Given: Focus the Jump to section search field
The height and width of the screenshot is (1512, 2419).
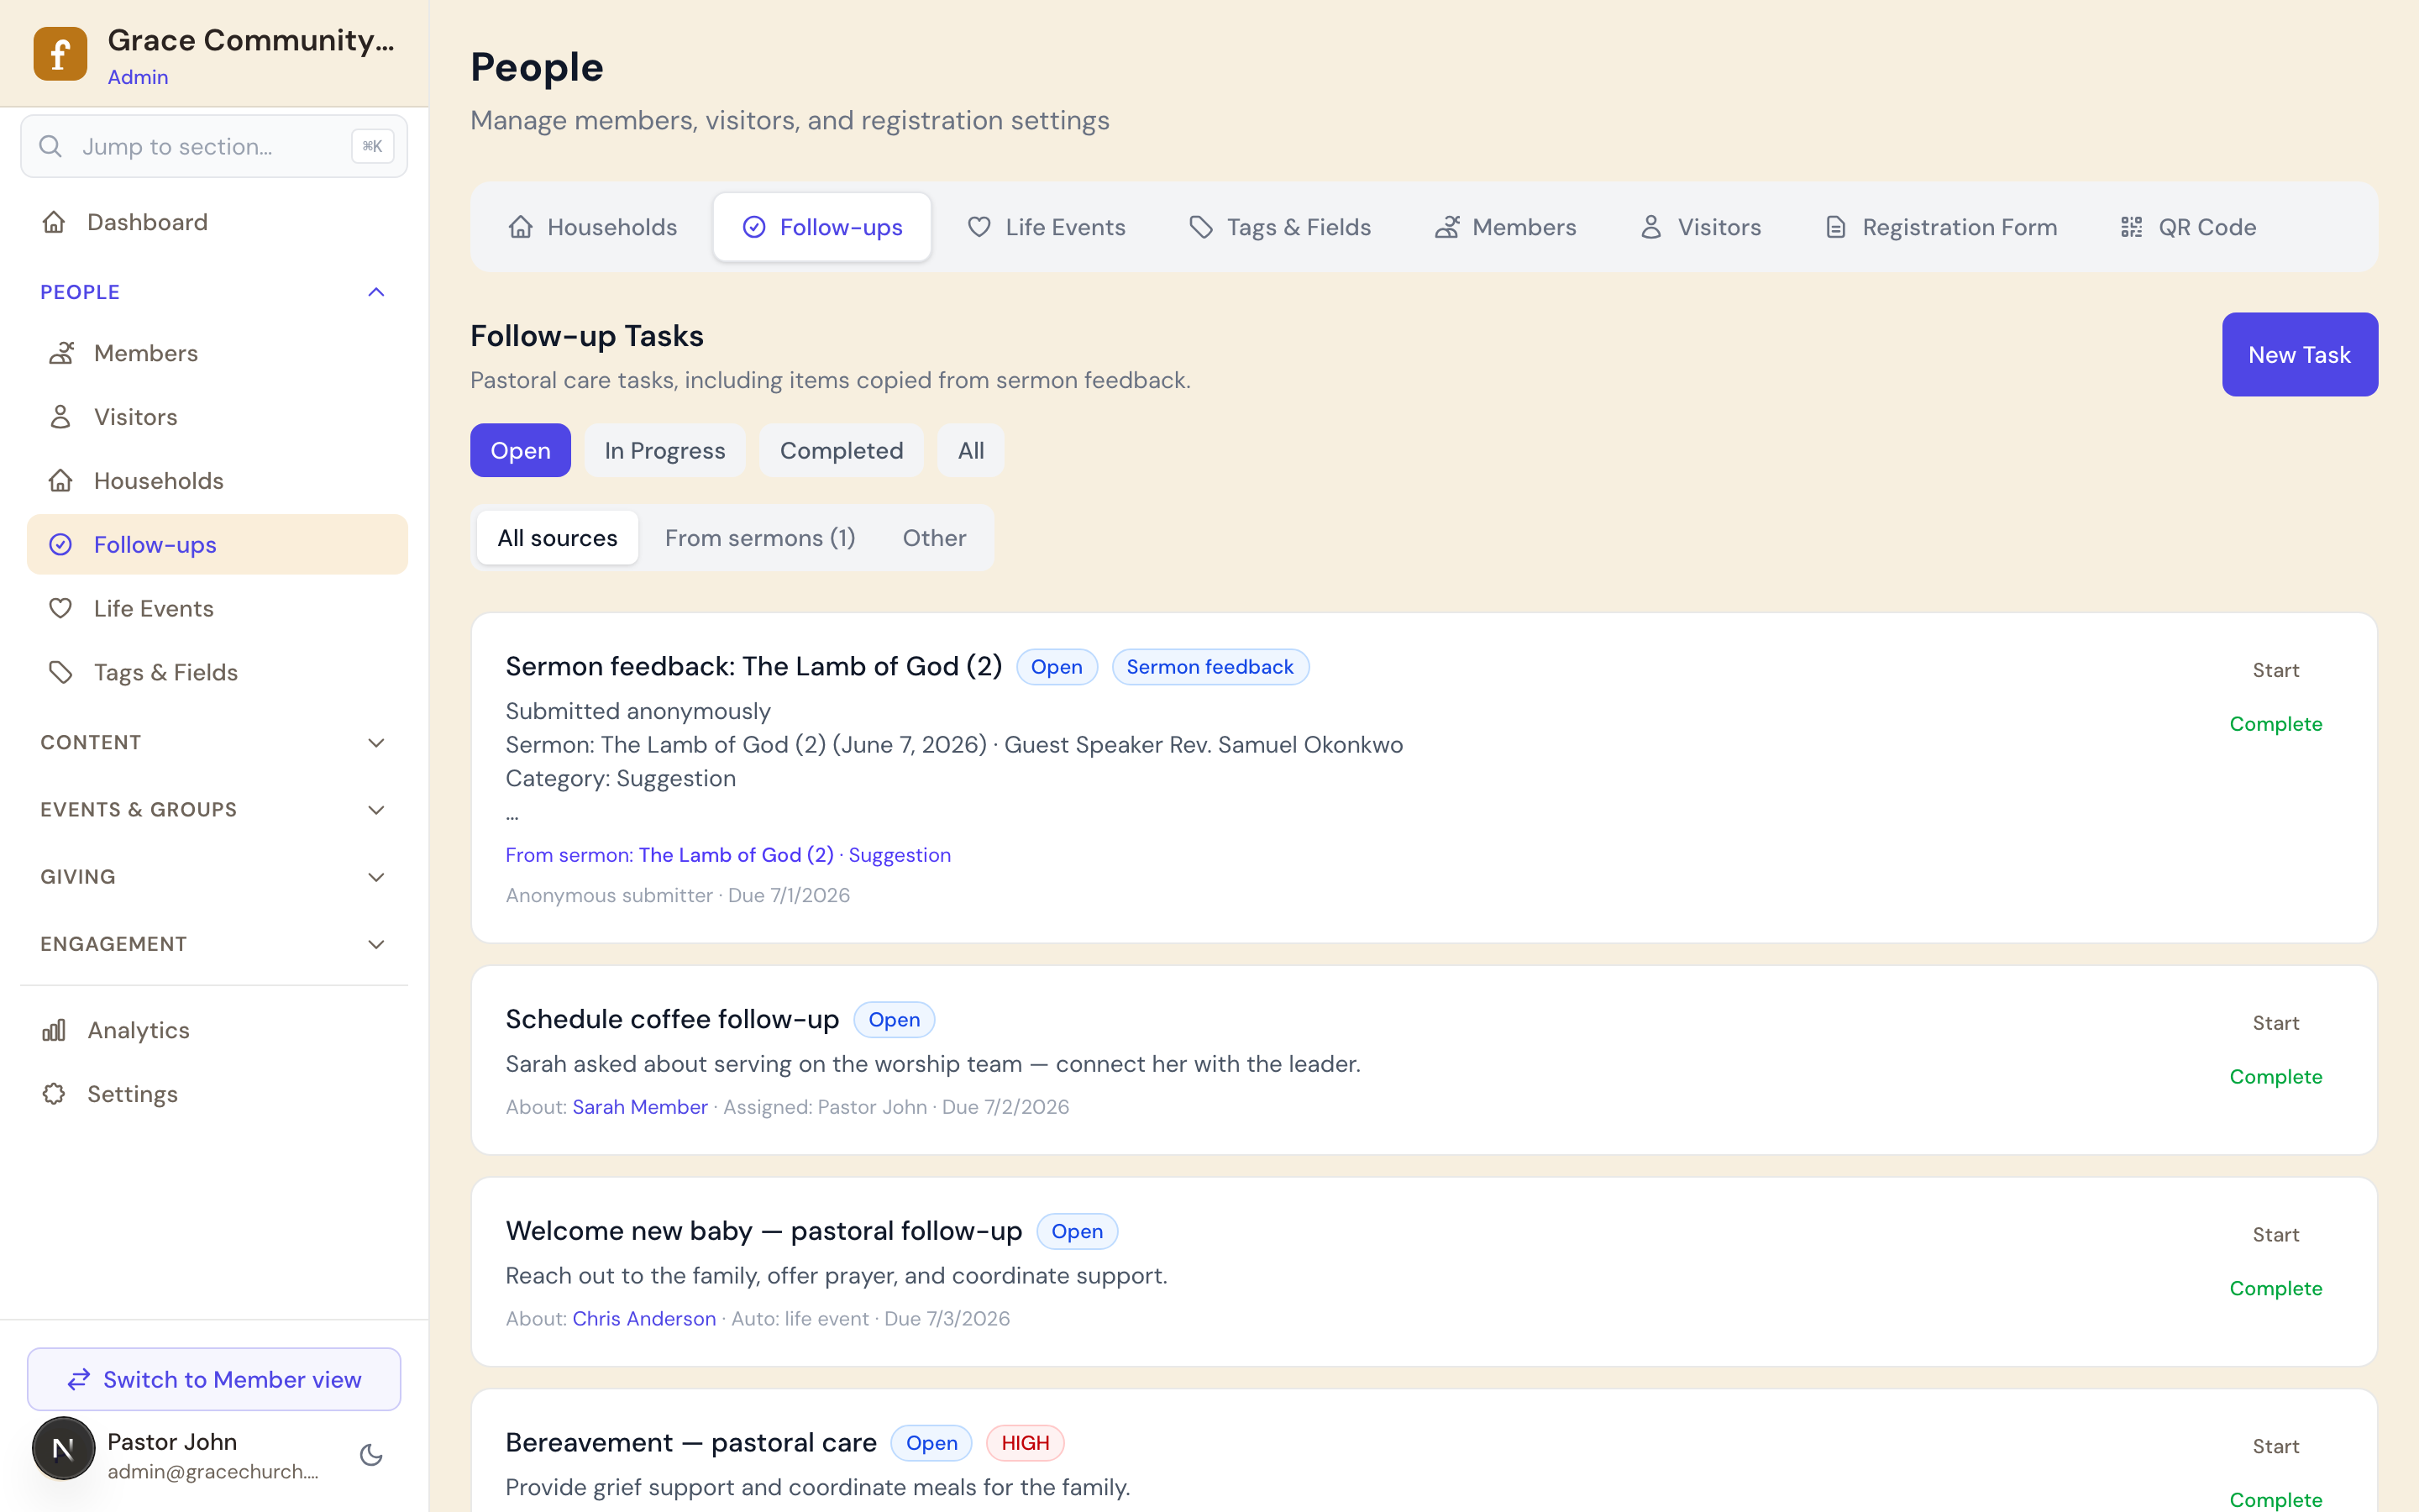Looking at the screenshot, I should tap(214, 147).
